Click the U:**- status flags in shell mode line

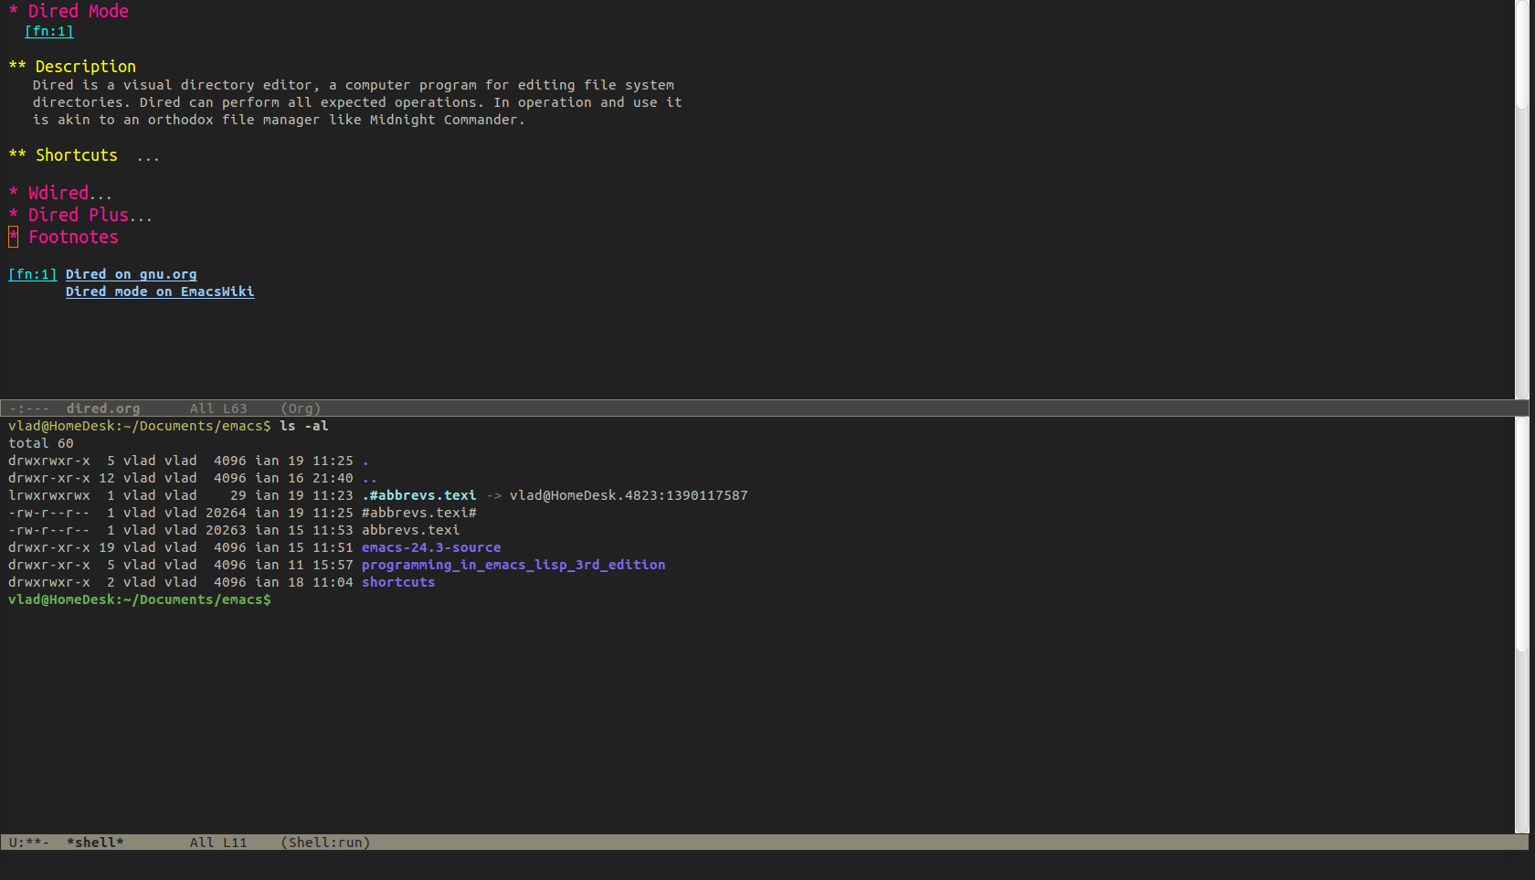29,843
